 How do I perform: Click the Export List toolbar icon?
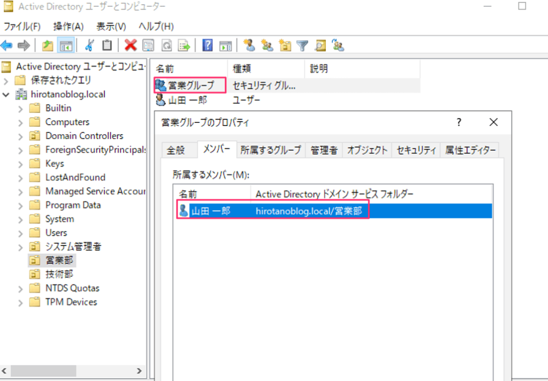point(184,45)
